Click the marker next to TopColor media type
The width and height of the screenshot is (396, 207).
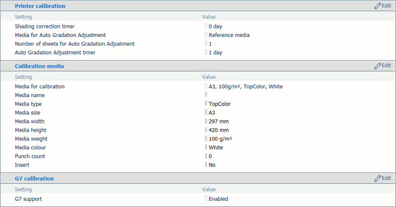(206, 104)
